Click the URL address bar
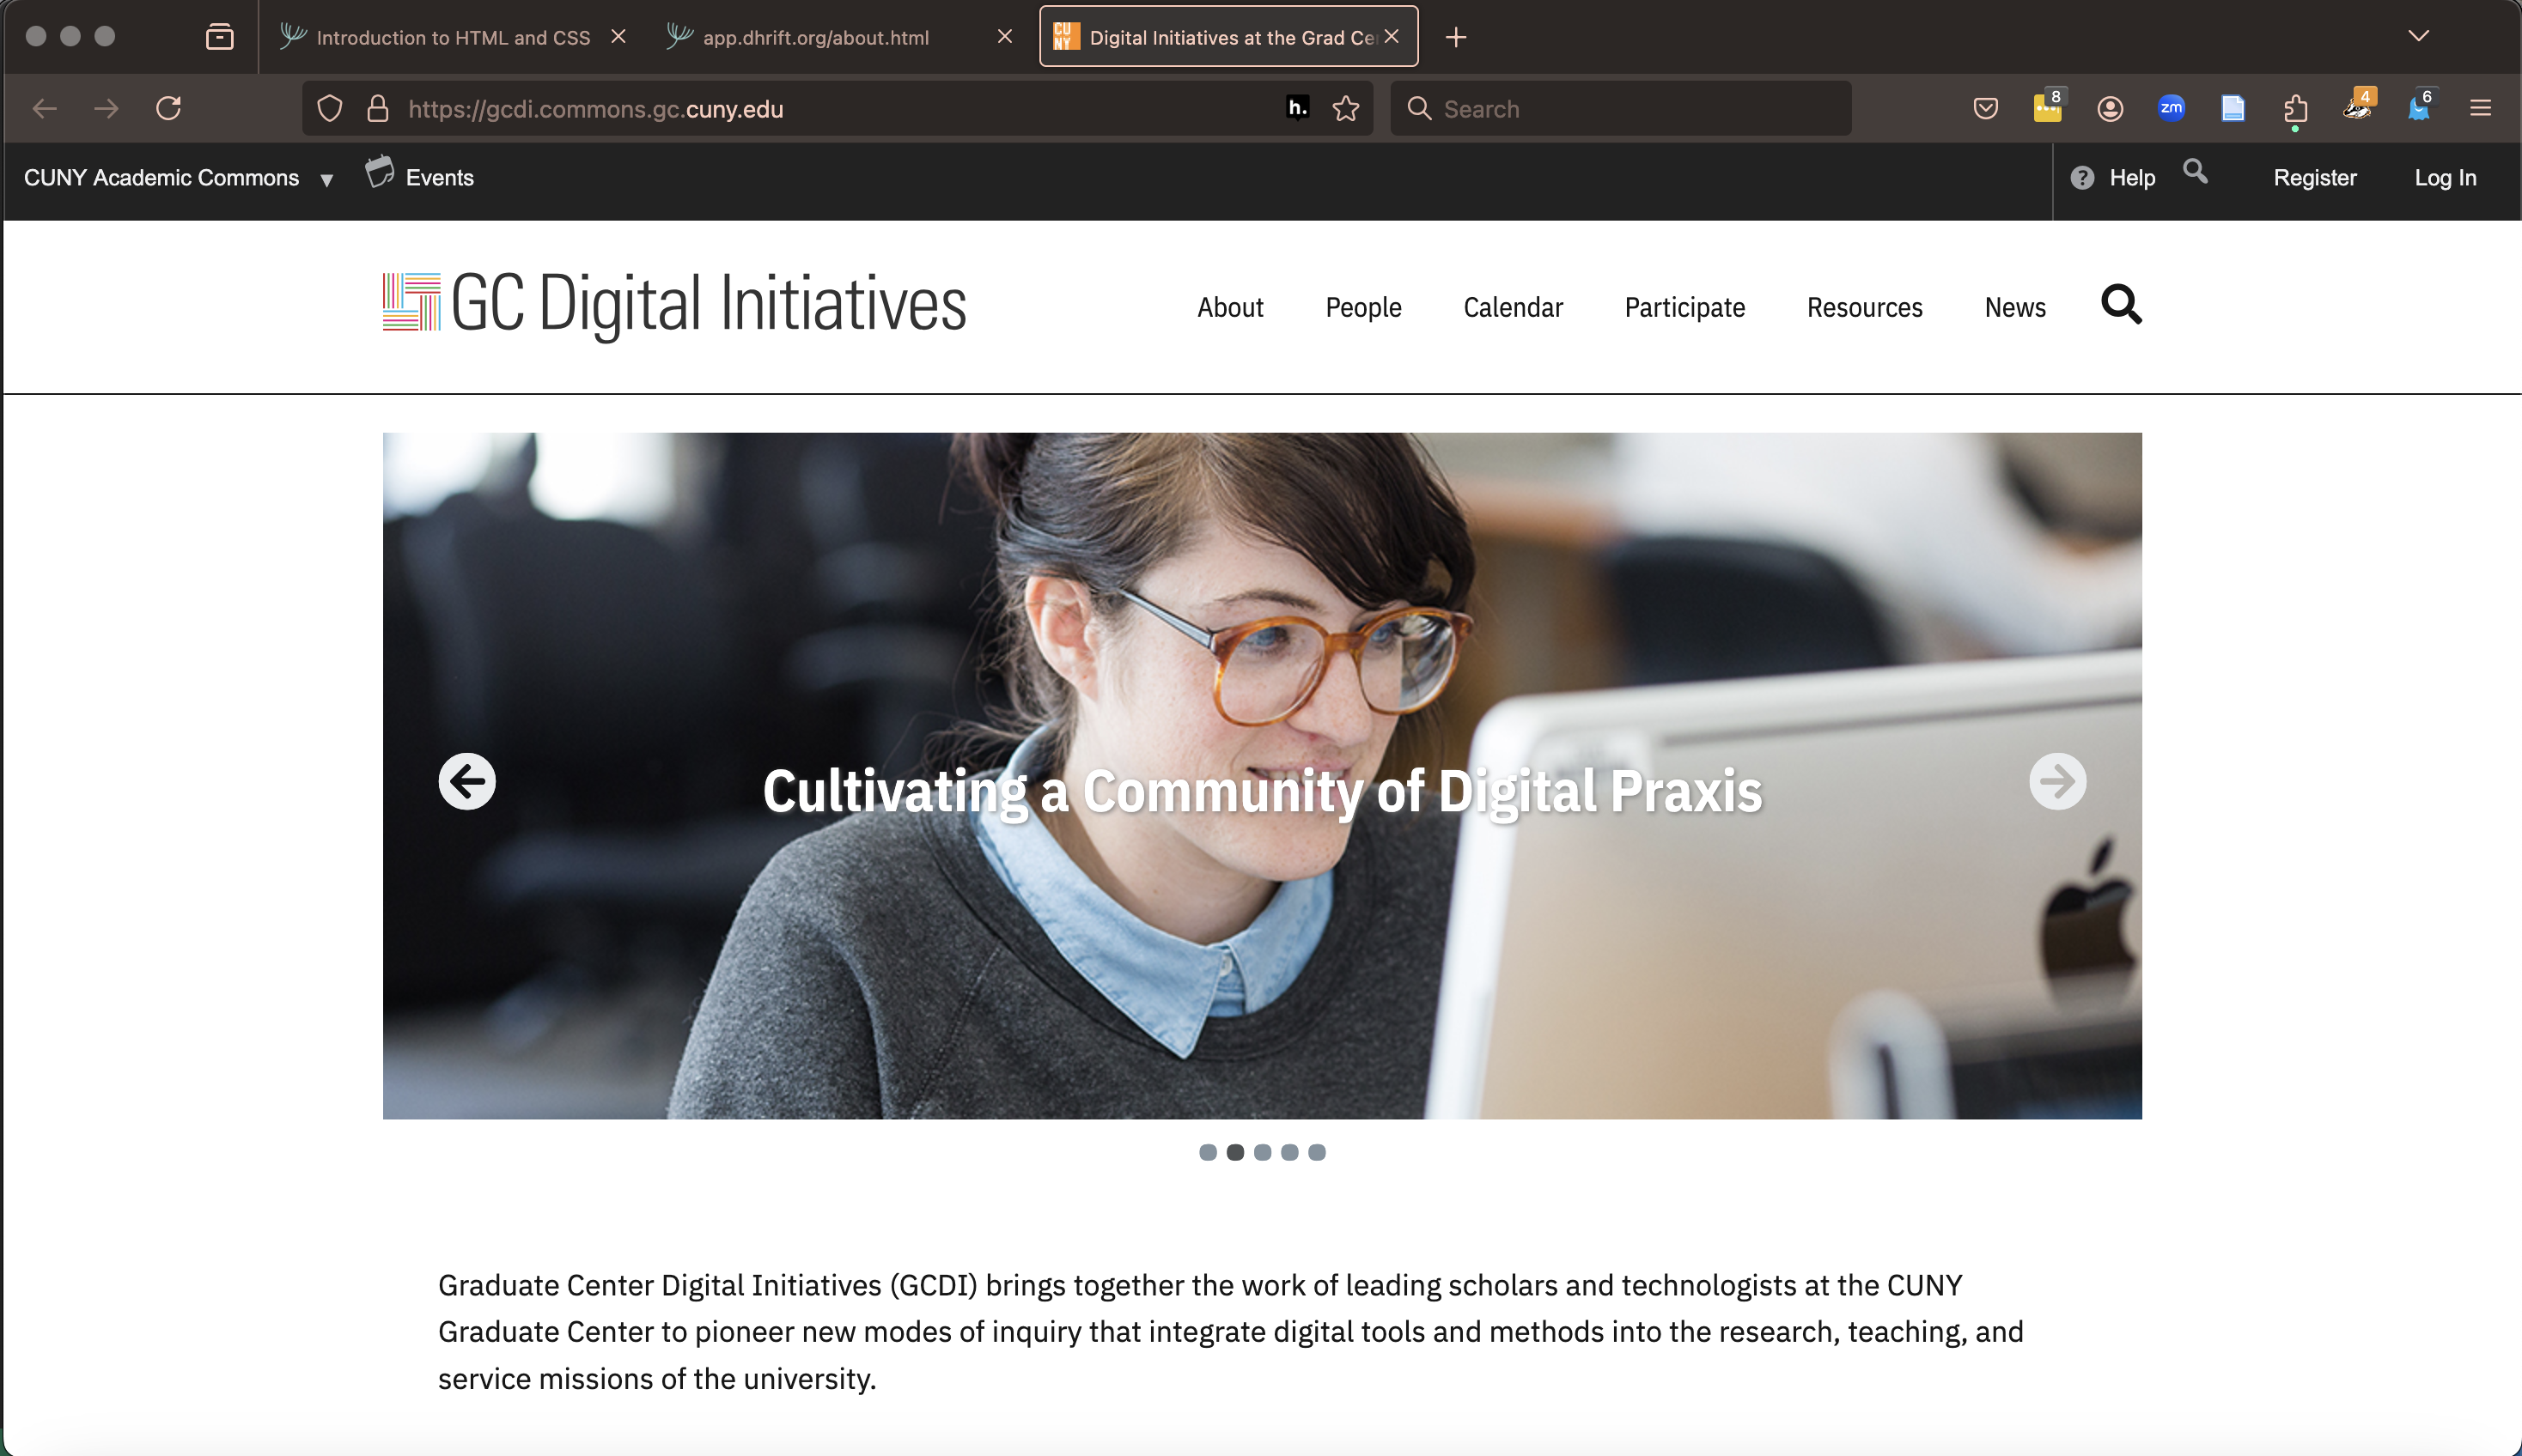The width and height of the screenshot is (2522, 1456). click(x=838, y=109)
